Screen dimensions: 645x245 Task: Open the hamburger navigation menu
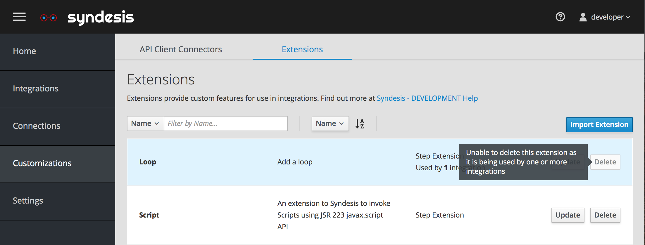[19, 17]
